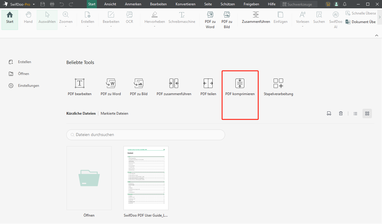Open PDF zusammenführen tool tile
This screenshot has width=382, height=224.
[x=174, y=87]
